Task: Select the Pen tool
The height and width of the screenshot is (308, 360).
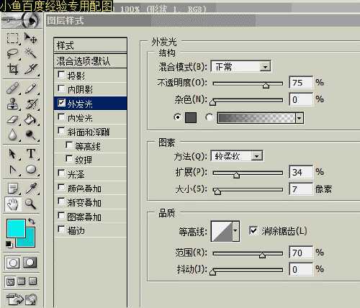Action: [x=12, y=170]
